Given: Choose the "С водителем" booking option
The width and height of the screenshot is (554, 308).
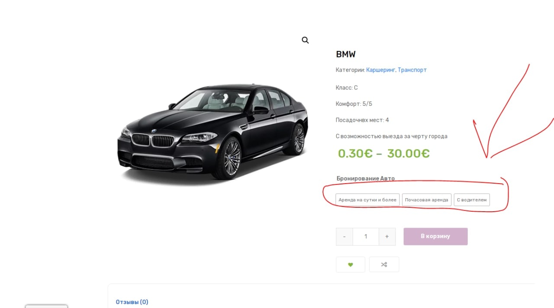Looking at the screenshot, I should pos(472,200).
